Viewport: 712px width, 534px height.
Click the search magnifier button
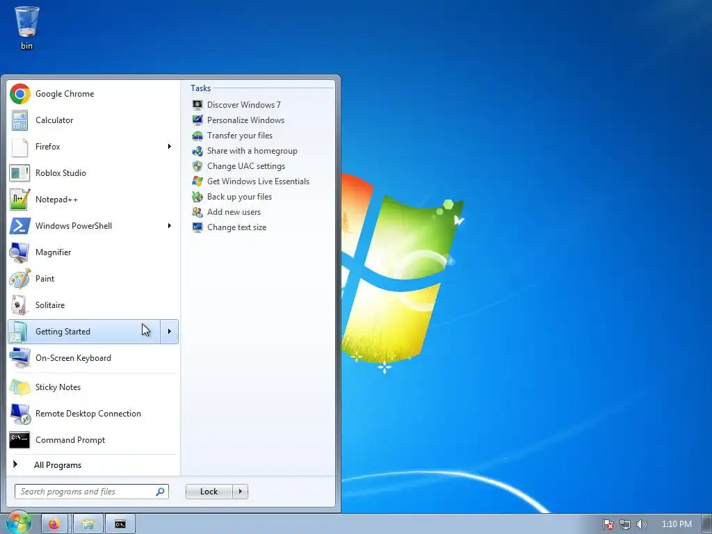[161, 492]
